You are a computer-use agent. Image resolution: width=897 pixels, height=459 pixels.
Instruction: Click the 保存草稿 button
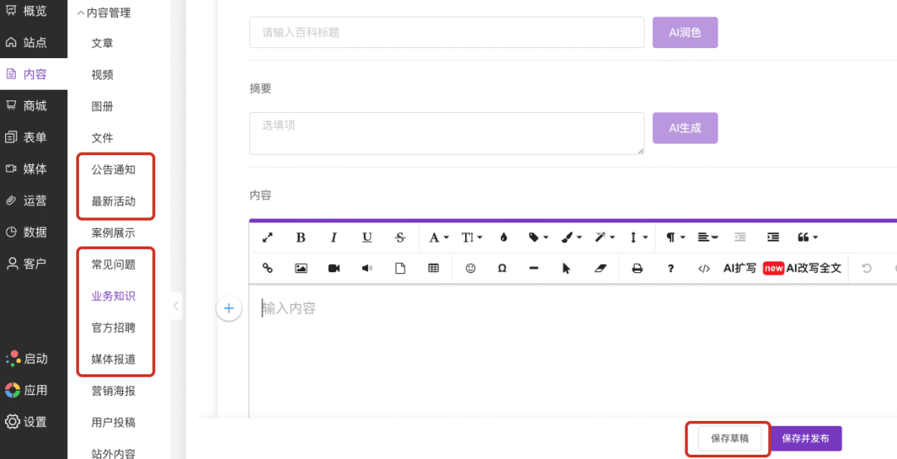729,438
